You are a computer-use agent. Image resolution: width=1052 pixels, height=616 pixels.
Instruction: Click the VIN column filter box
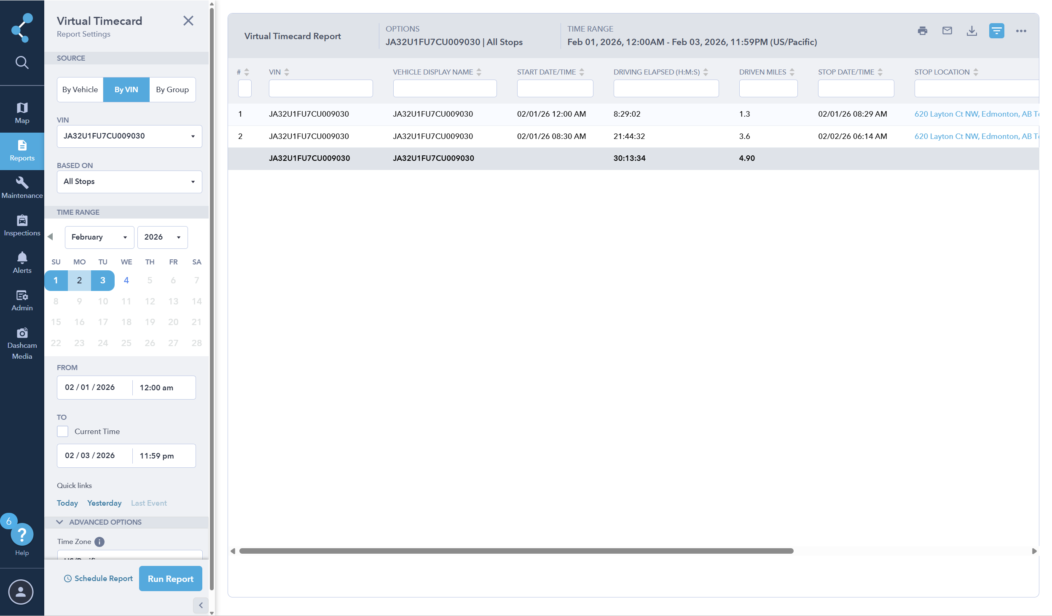click(321, 88)
